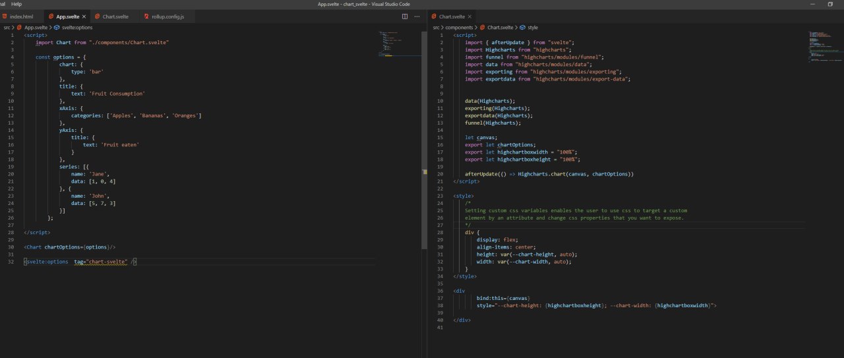This screenshot has width=844, height=358.
Task: Click the rollup icon on the rollup.config.js tab
Action: coord(146,16)
